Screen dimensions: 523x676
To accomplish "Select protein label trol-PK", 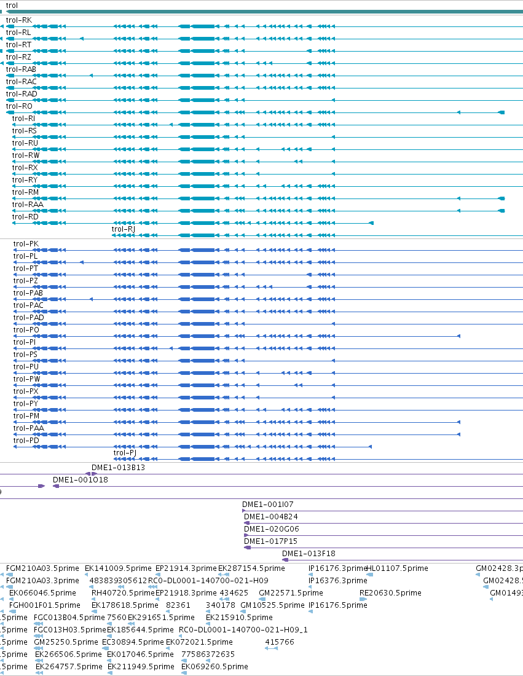I will pyautogui.click(x=26, y=244).
